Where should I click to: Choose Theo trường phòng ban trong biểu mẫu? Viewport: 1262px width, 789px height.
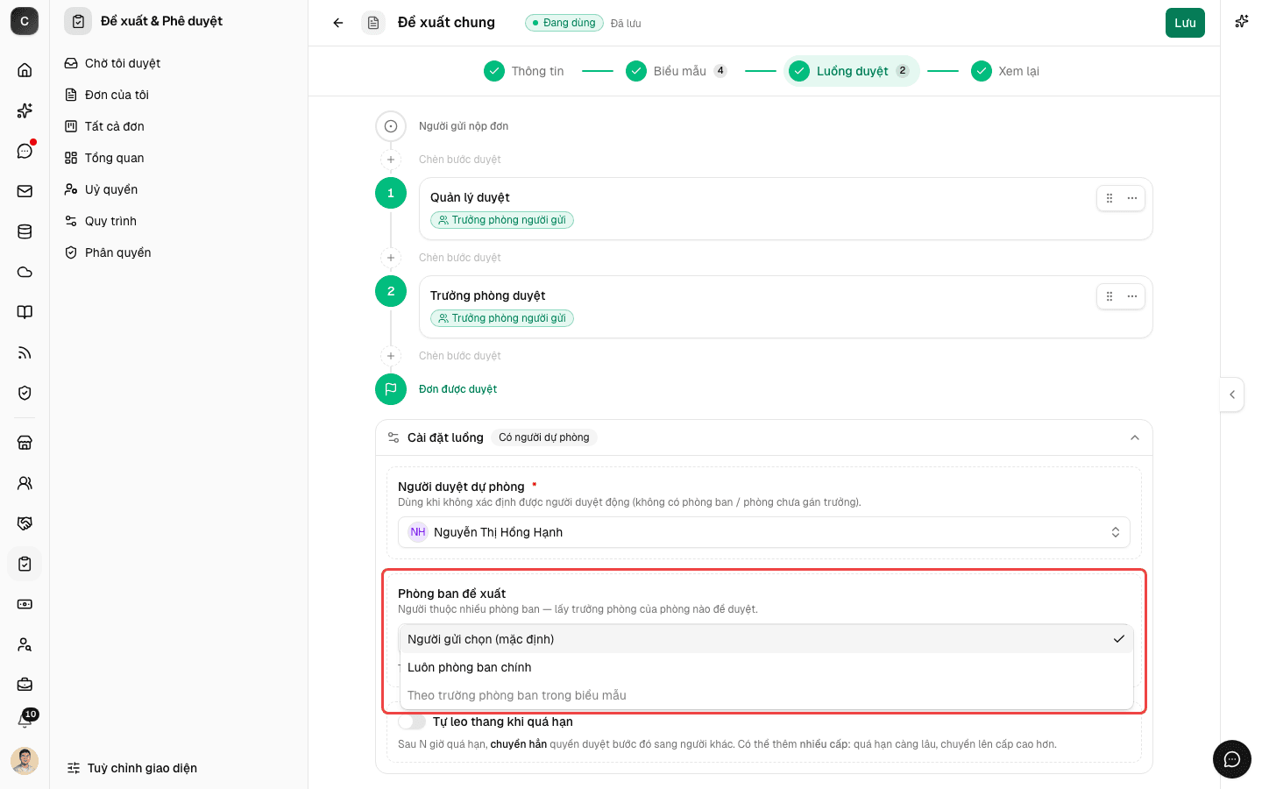(x=766, y=695)
